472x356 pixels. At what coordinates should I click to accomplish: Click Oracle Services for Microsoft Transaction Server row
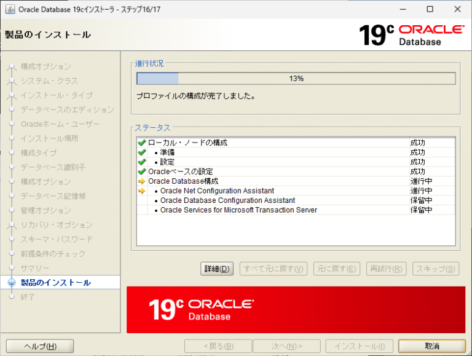296,210
